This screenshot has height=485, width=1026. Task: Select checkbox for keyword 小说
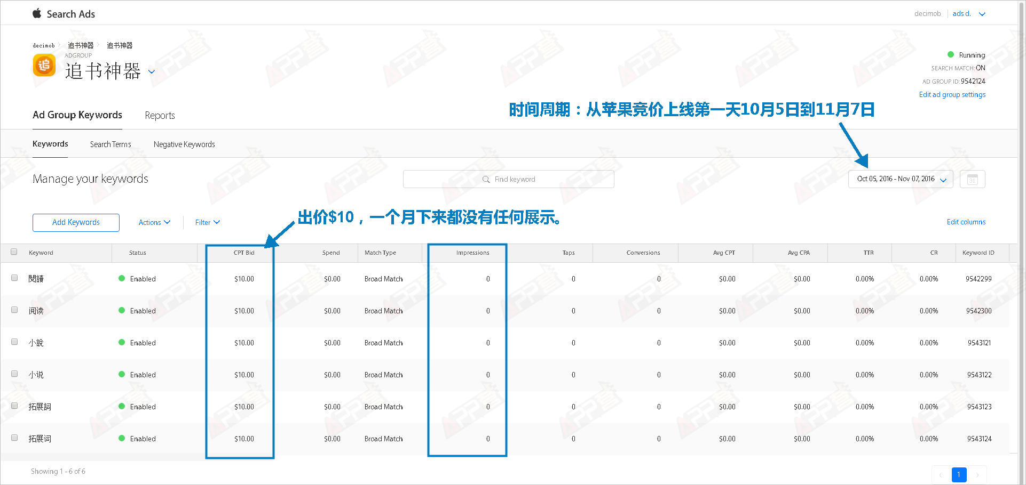[14, 374]
